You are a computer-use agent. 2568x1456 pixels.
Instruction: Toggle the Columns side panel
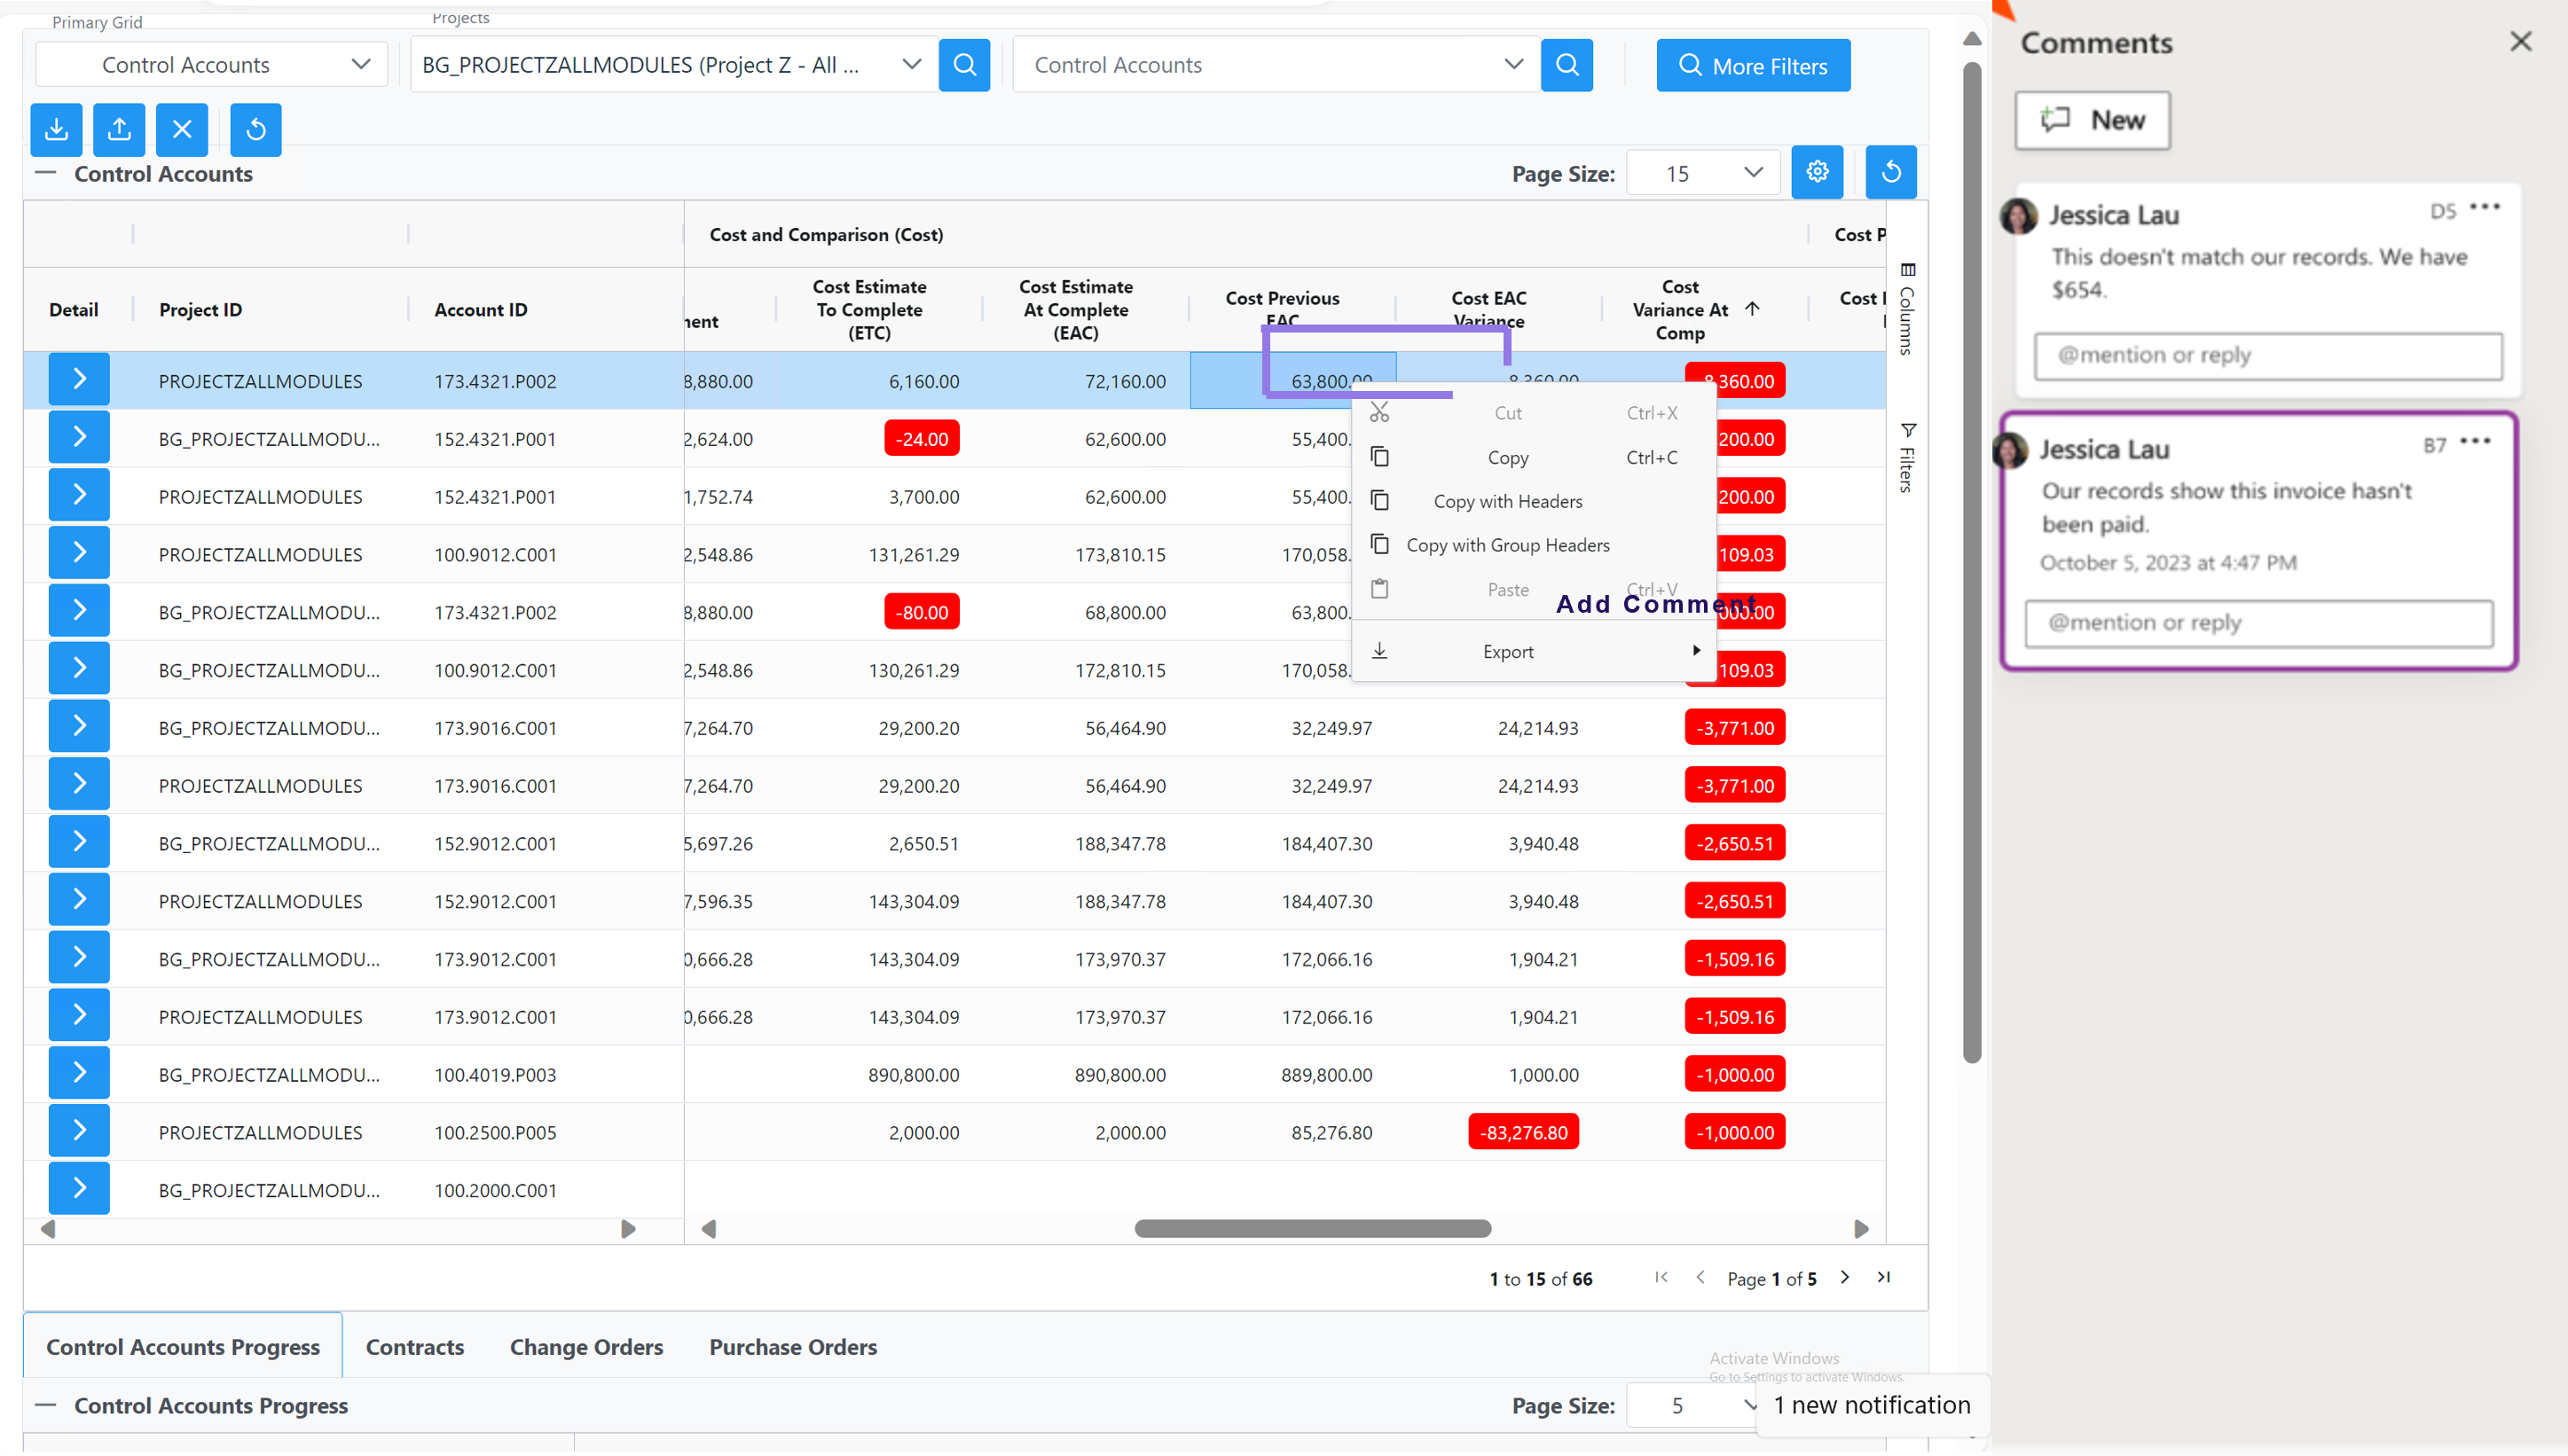pos(1907,310)
